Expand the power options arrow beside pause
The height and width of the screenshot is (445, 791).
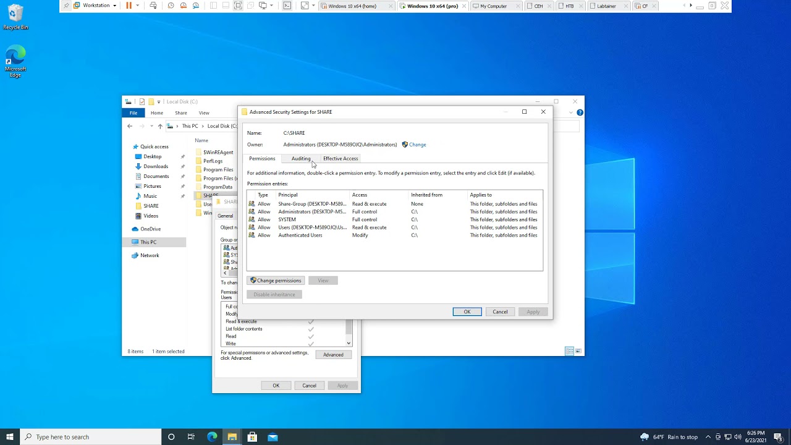tap(137, 6)
